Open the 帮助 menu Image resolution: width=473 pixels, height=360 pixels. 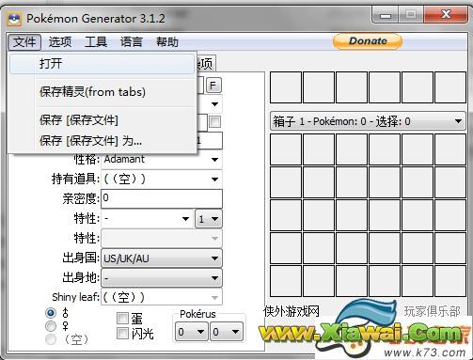pos(167,42)
